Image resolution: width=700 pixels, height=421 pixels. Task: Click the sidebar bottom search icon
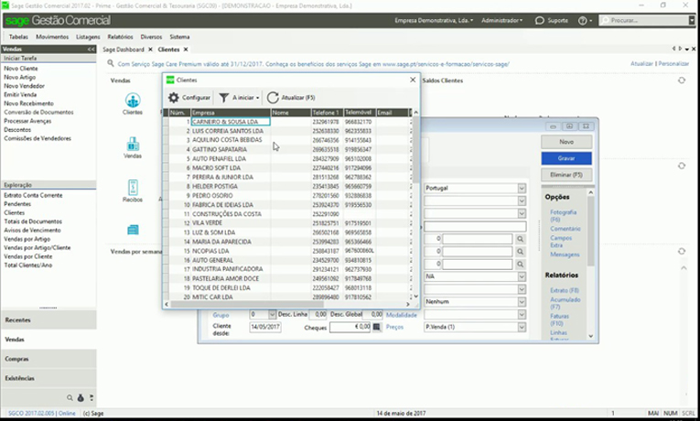pos(70,398)
